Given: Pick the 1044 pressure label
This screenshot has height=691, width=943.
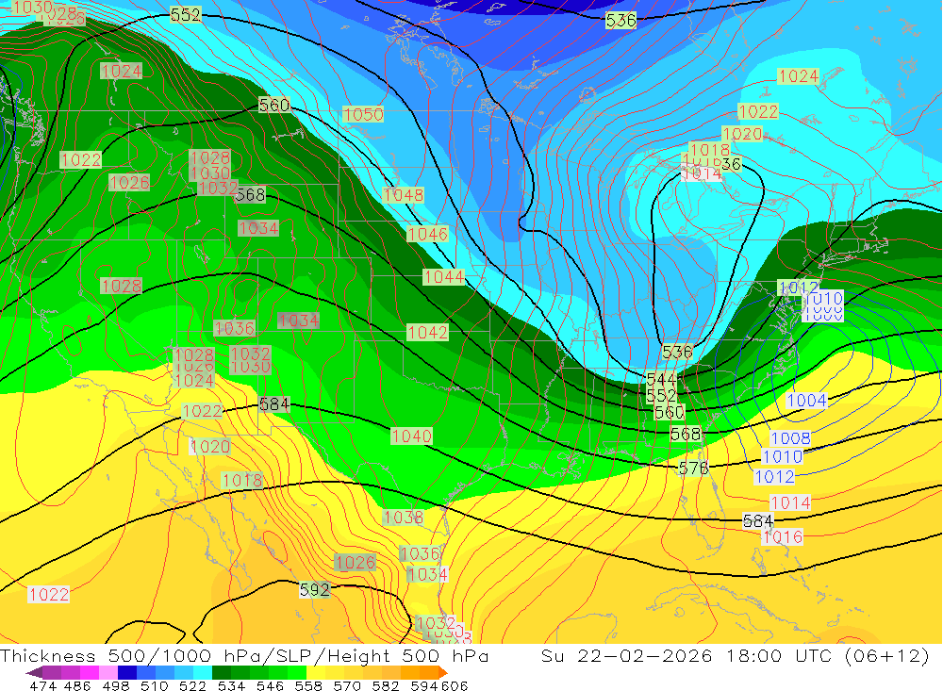Looking at the screenshot, I should (444, 276).
